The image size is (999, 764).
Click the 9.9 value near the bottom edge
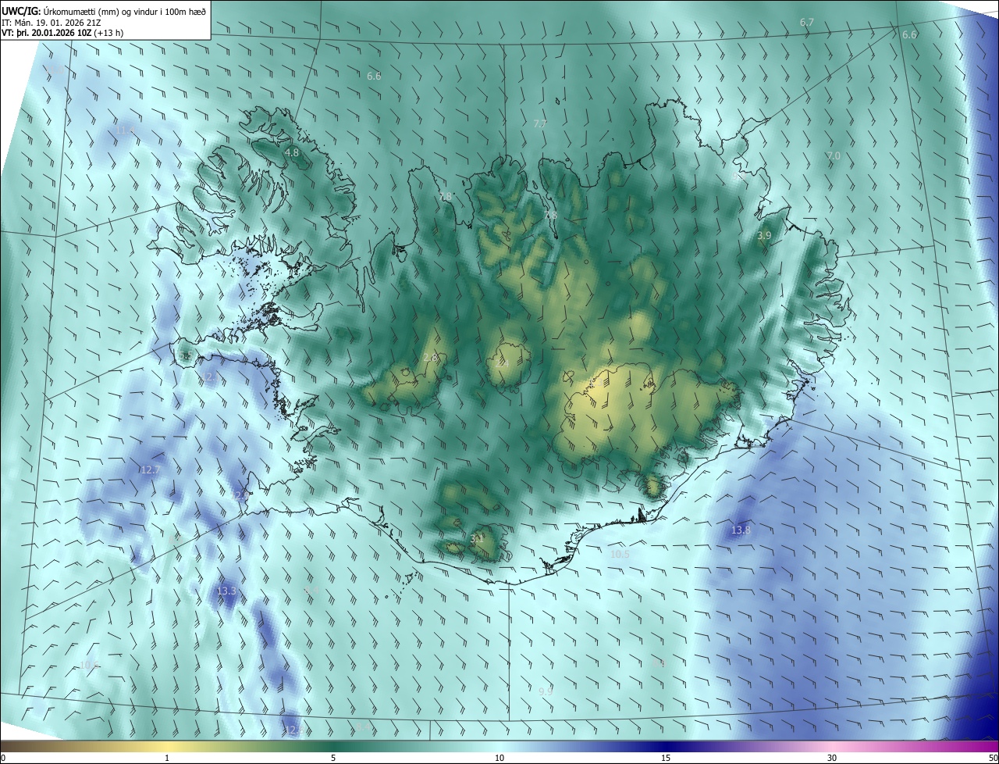click(546, 691)
